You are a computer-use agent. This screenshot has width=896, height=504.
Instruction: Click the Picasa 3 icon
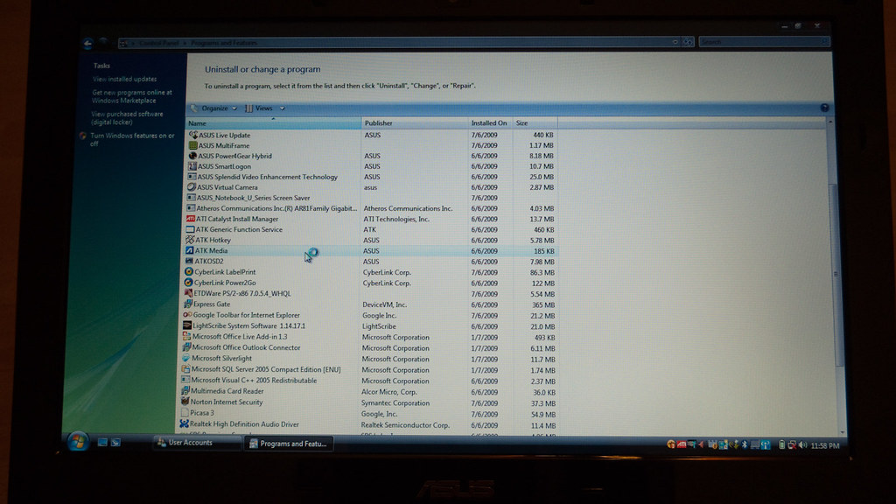(185, 413)
